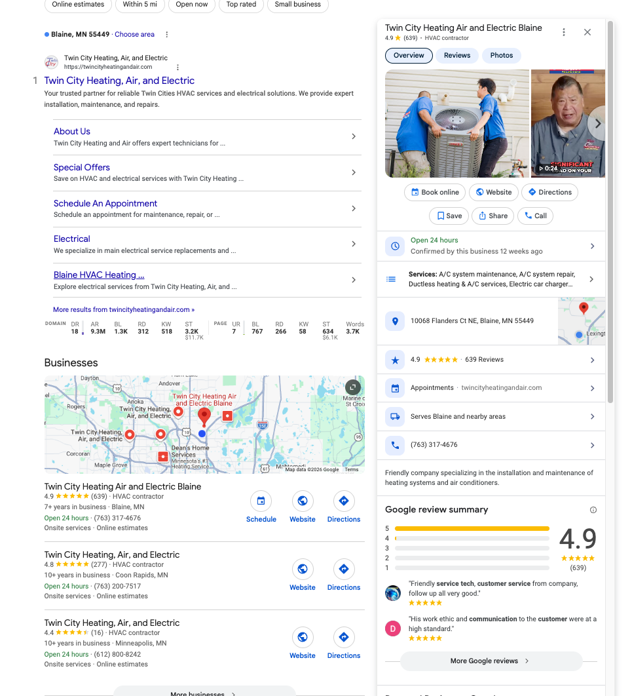This screenshot has height=696, width=632.
Task: Toggle the Online estimates filter chip
Action: [x=78, y=5]
